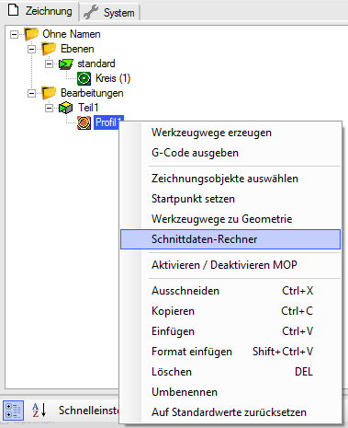Choose Kopieren from context menu
348x428 pixels.
[x=230, y=311]
